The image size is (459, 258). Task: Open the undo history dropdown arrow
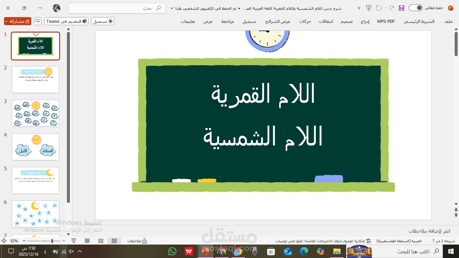(x=385, y=8)
